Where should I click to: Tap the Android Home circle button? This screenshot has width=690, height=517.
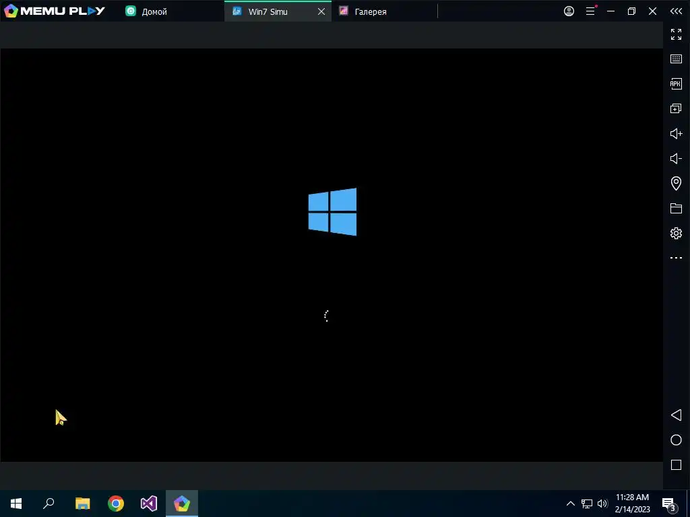tap(676, 440)
